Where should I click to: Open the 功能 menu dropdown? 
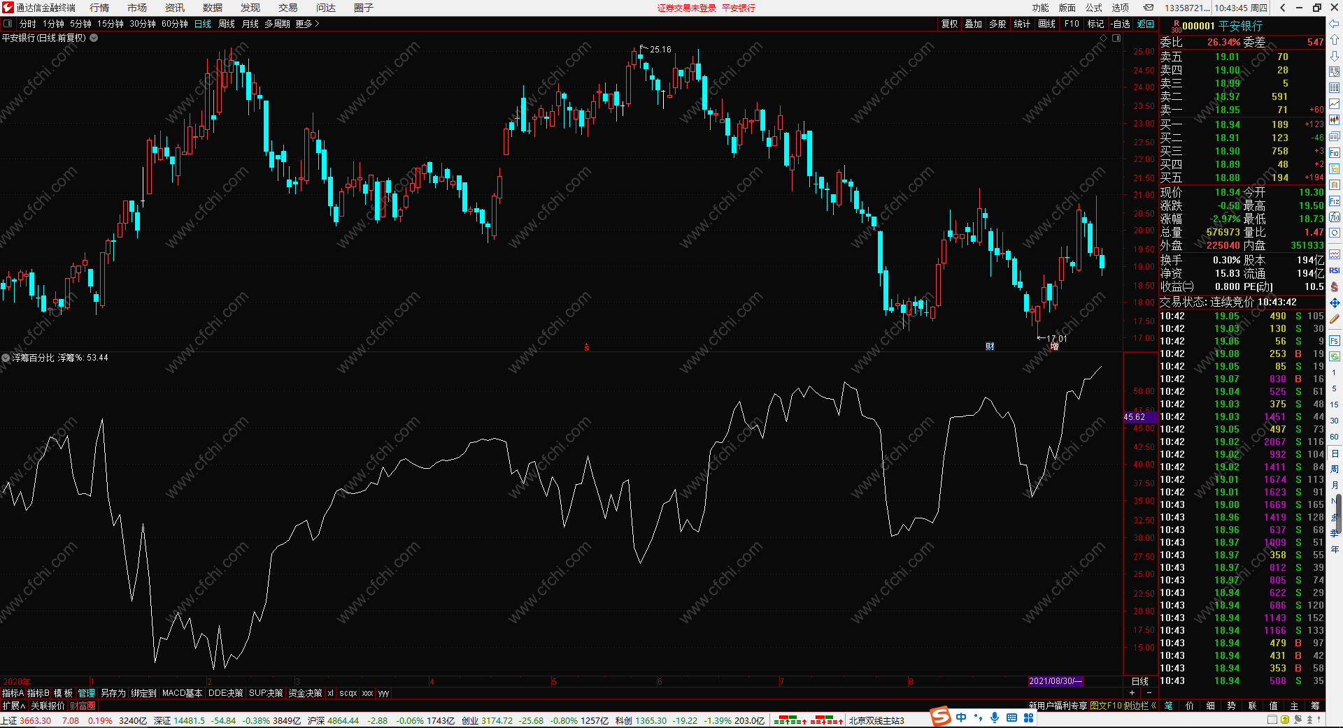tap(1041, 8)
